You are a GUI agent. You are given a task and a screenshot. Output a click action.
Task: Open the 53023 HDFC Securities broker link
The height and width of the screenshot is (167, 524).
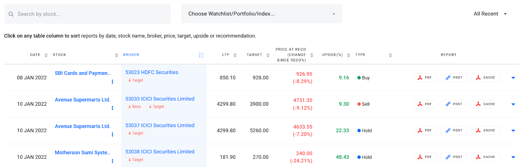[x=152, y=72]
